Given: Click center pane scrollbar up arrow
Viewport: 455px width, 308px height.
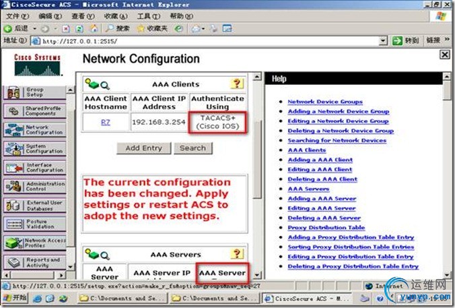Looking at the screenshot, I should click(257, 77).
